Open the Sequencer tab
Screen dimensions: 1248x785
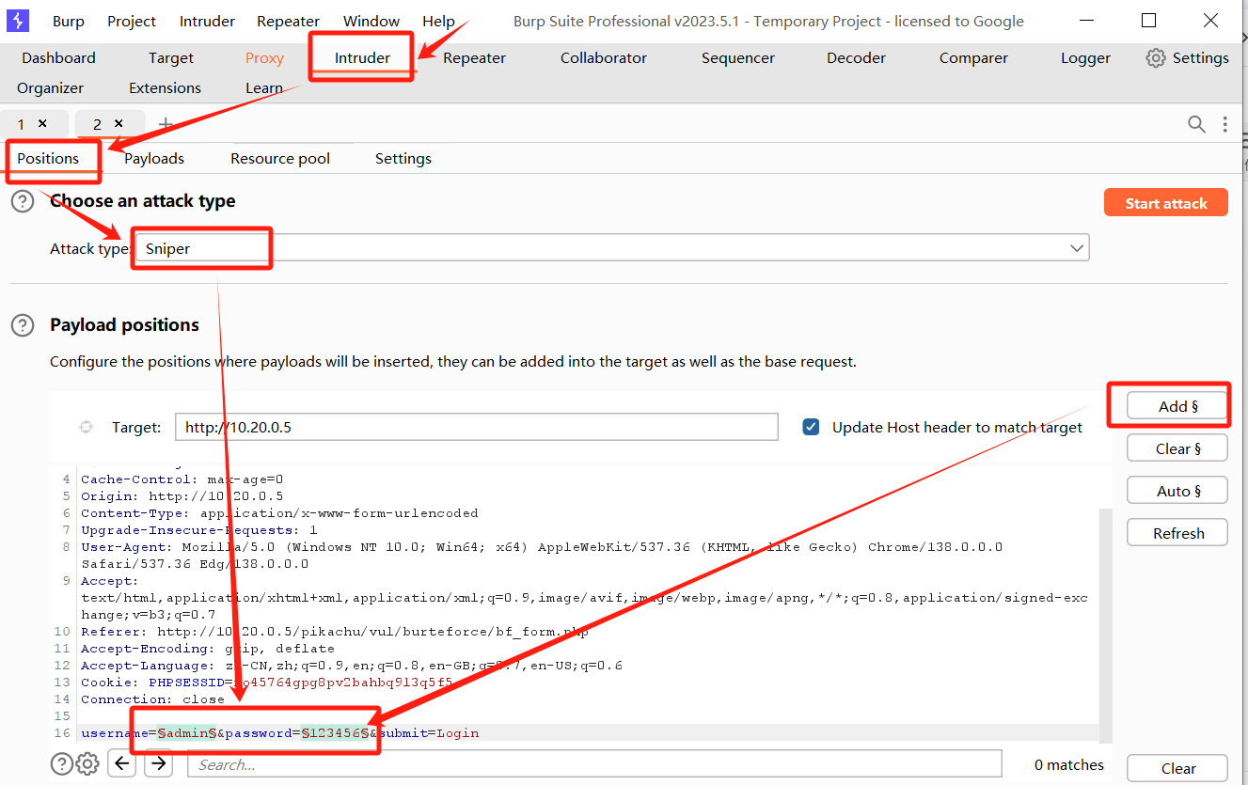click(738, 58)
